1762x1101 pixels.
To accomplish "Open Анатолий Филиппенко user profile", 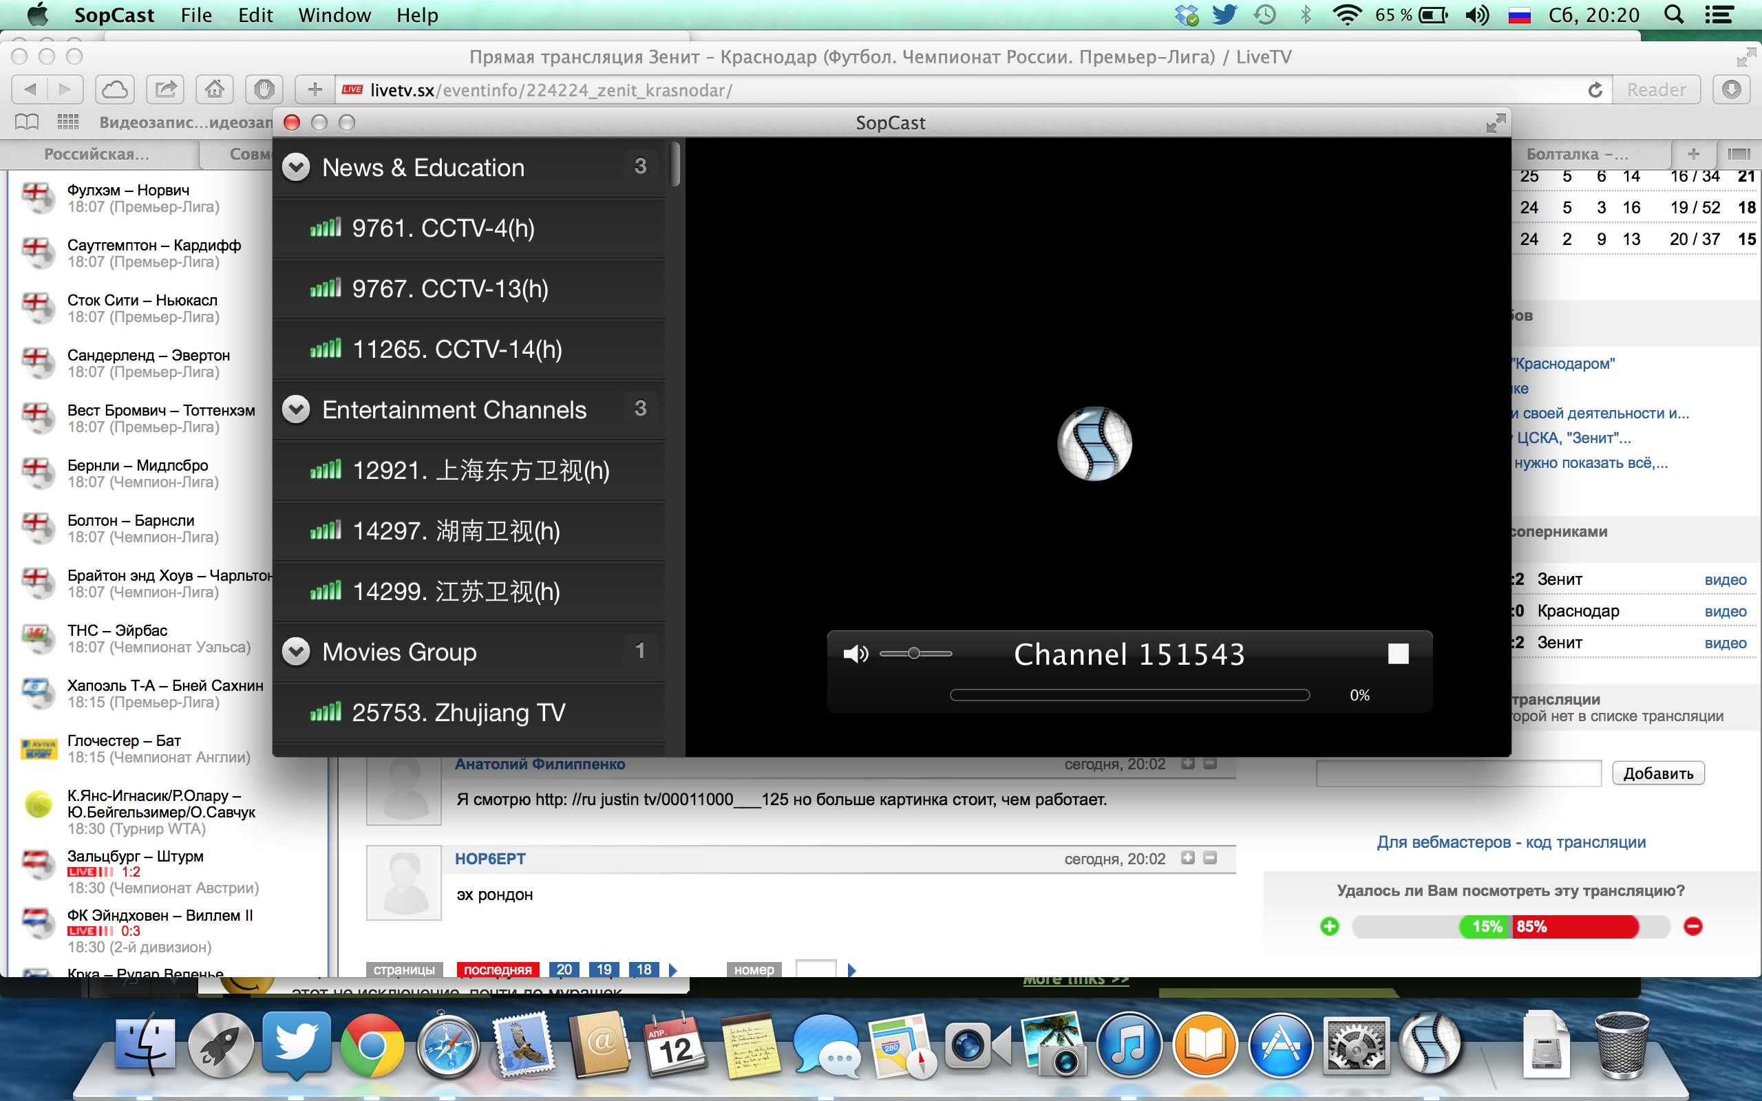I will 540,765.
